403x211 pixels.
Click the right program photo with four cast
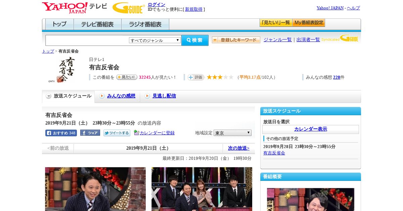202,189
